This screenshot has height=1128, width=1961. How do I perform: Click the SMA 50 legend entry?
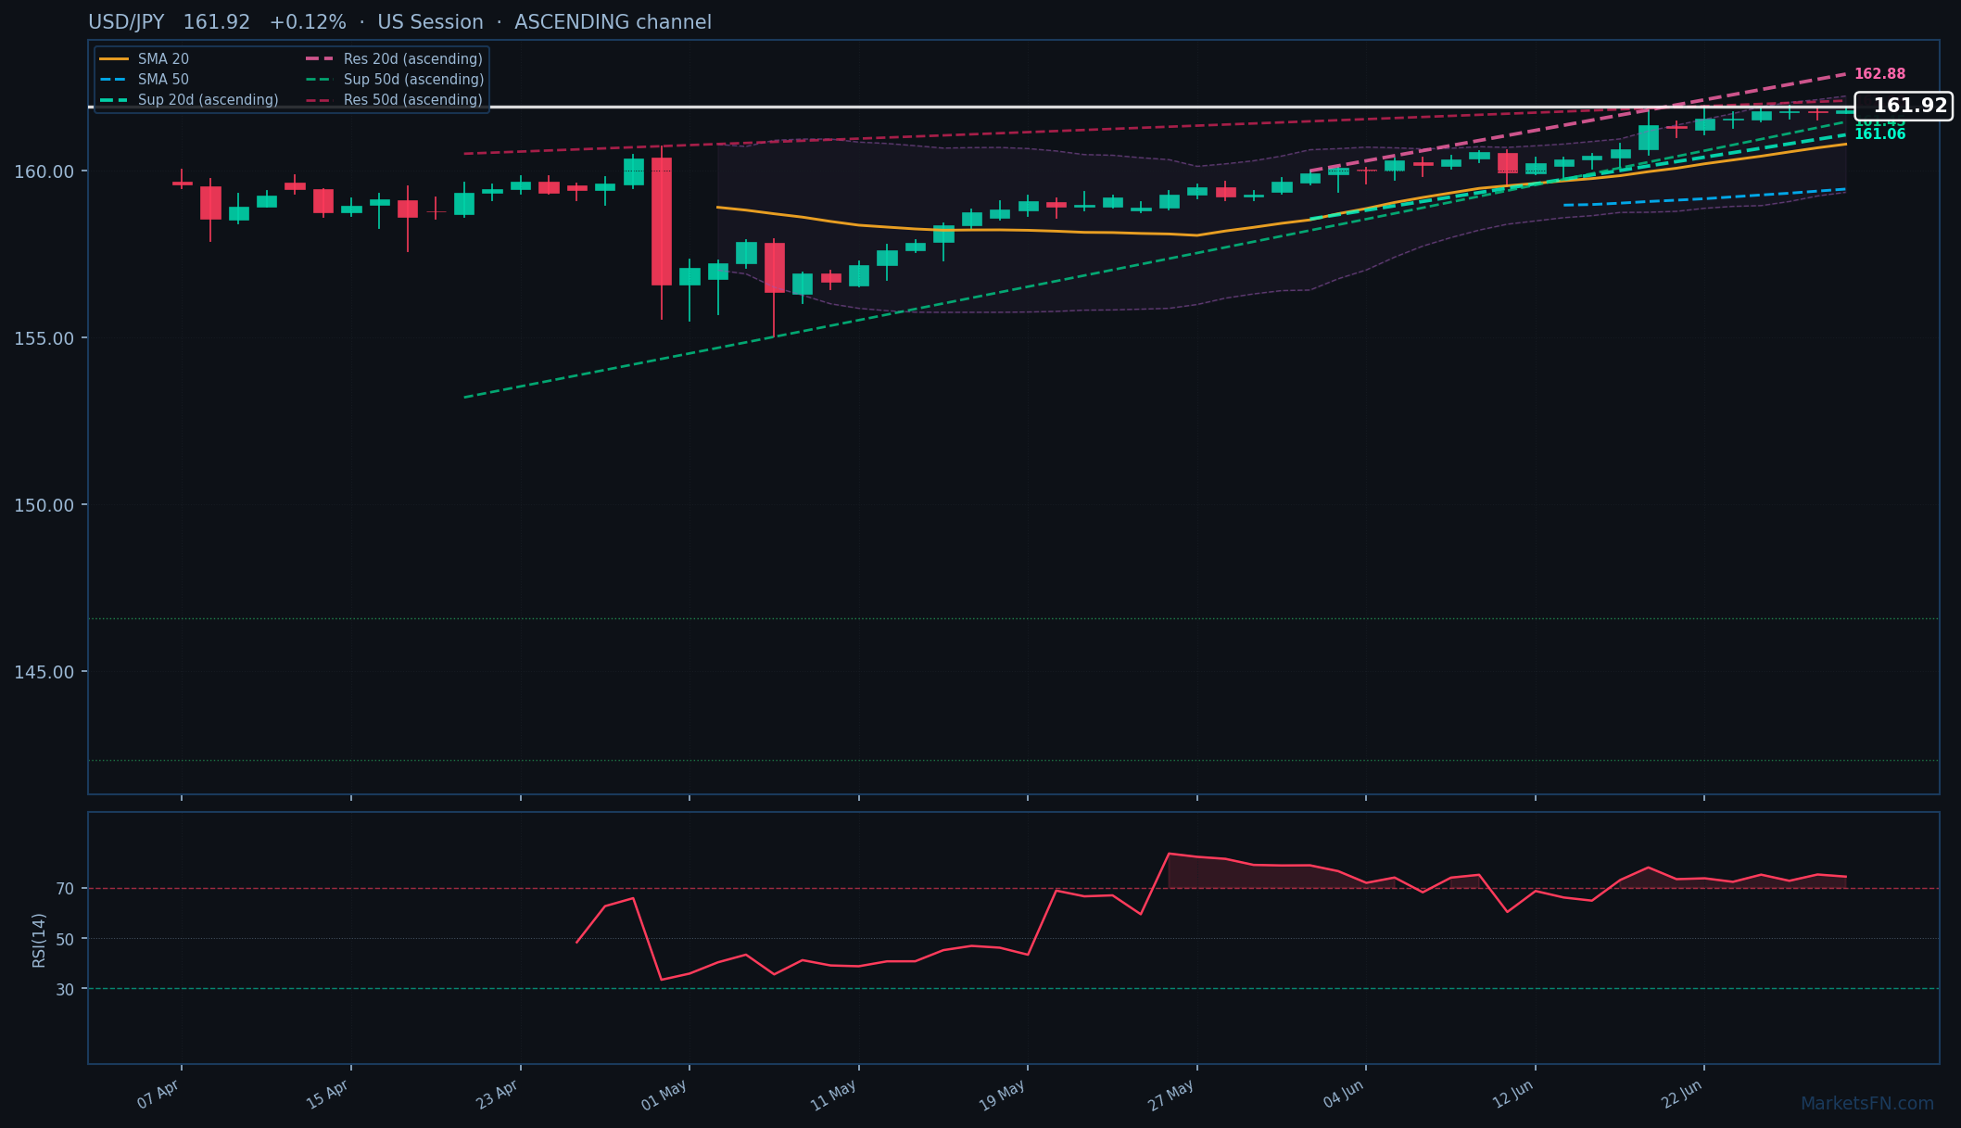click(x=144, y=80)
